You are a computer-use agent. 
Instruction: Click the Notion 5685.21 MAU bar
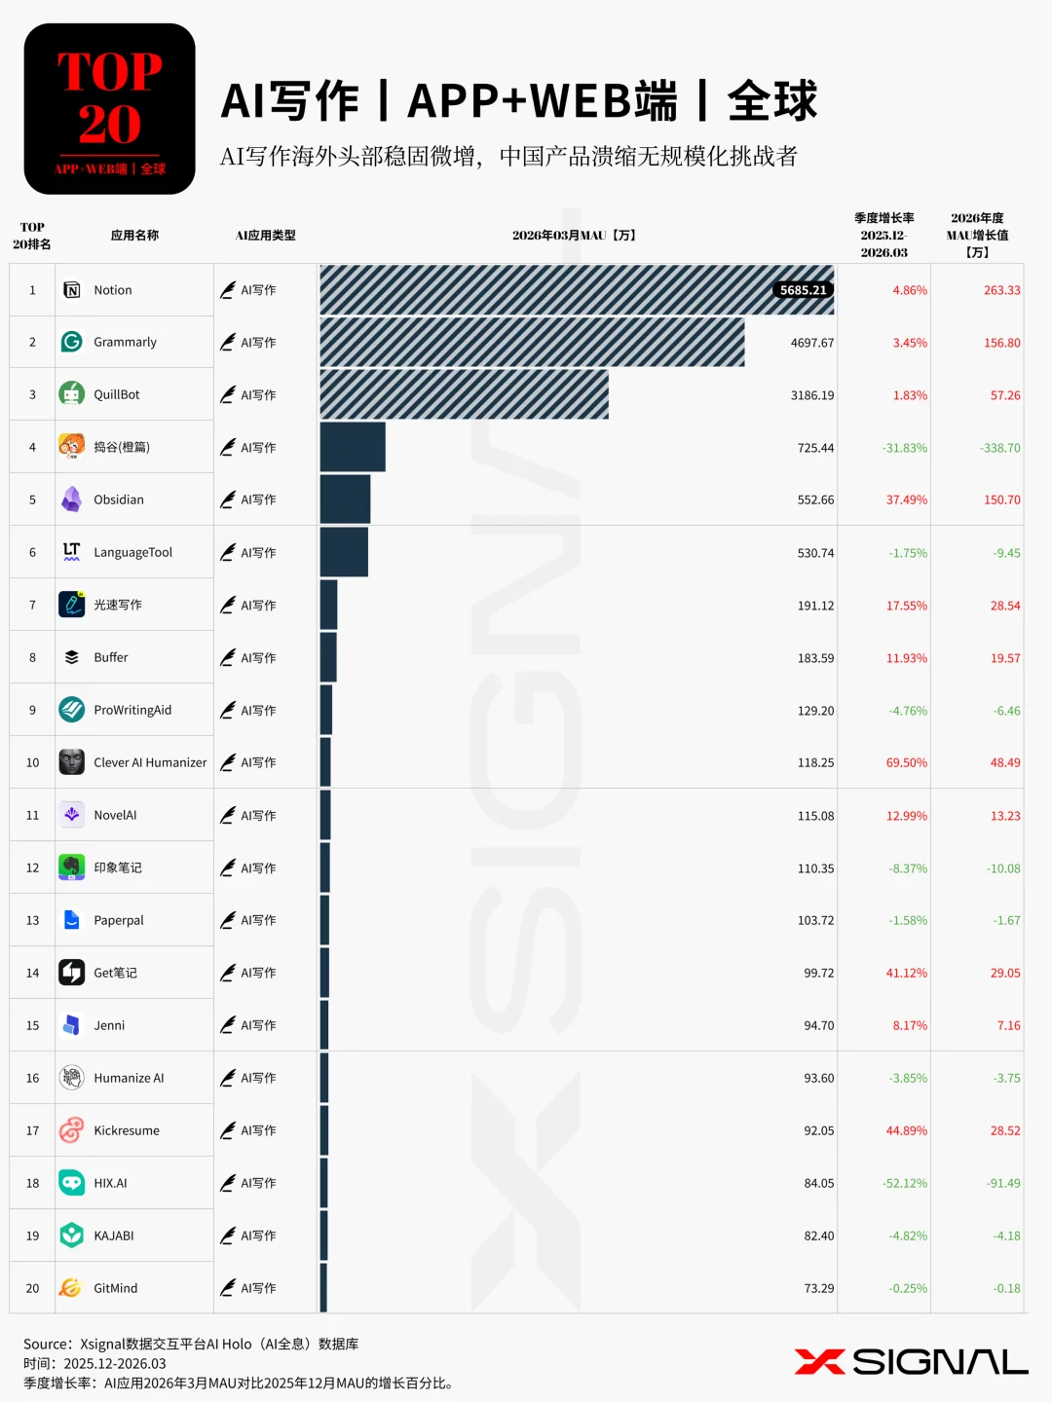click(x=577, y=290)
